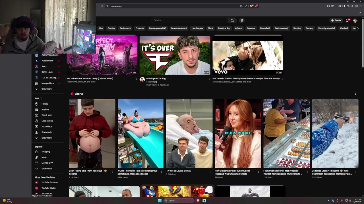
Task: Open Liked videos in sidebar
Action: click(x=47, y=121)
